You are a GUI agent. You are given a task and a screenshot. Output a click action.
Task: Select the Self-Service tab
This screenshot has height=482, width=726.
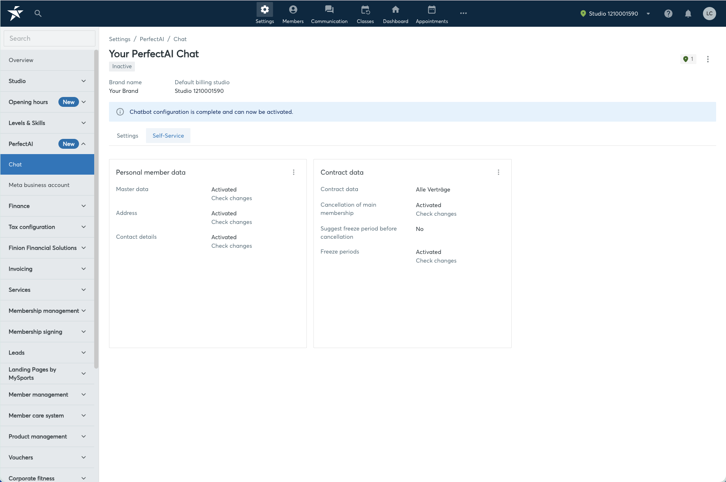point(168,136)
